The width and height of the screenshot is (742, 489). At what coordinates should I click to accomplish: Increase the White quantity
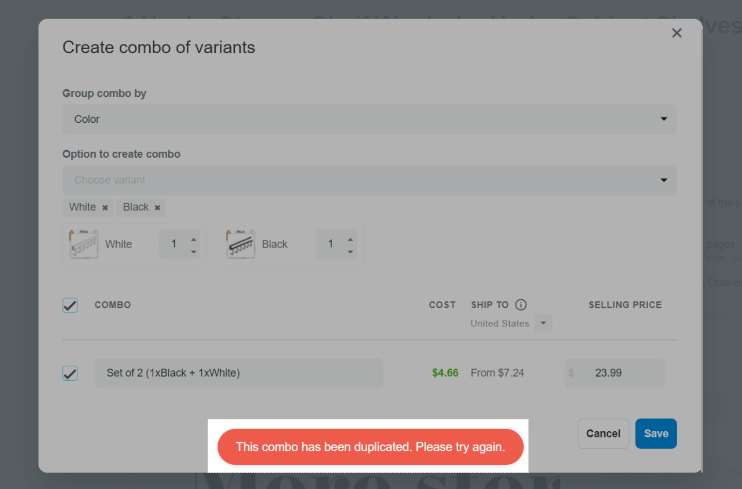193,239
